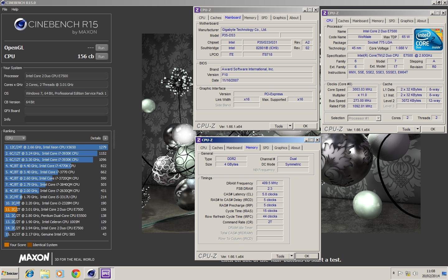Image resolution: width=448 pixels, height=280 pixels.
Task: Show hidden tray icons arrow
Action: pyautogui.click(x=394, y=273)
